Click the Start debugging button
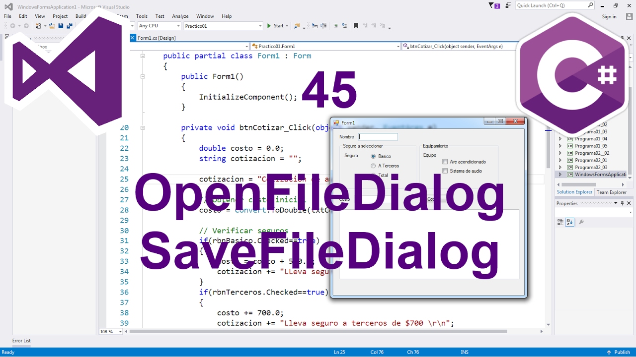Screen dimensions: 636x357 [x=275, y=26]
